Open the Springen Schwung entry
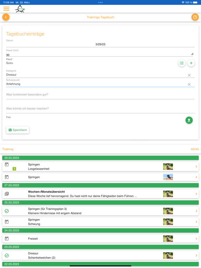The width and height of the screenshot is (201, 268). point(100,222)
